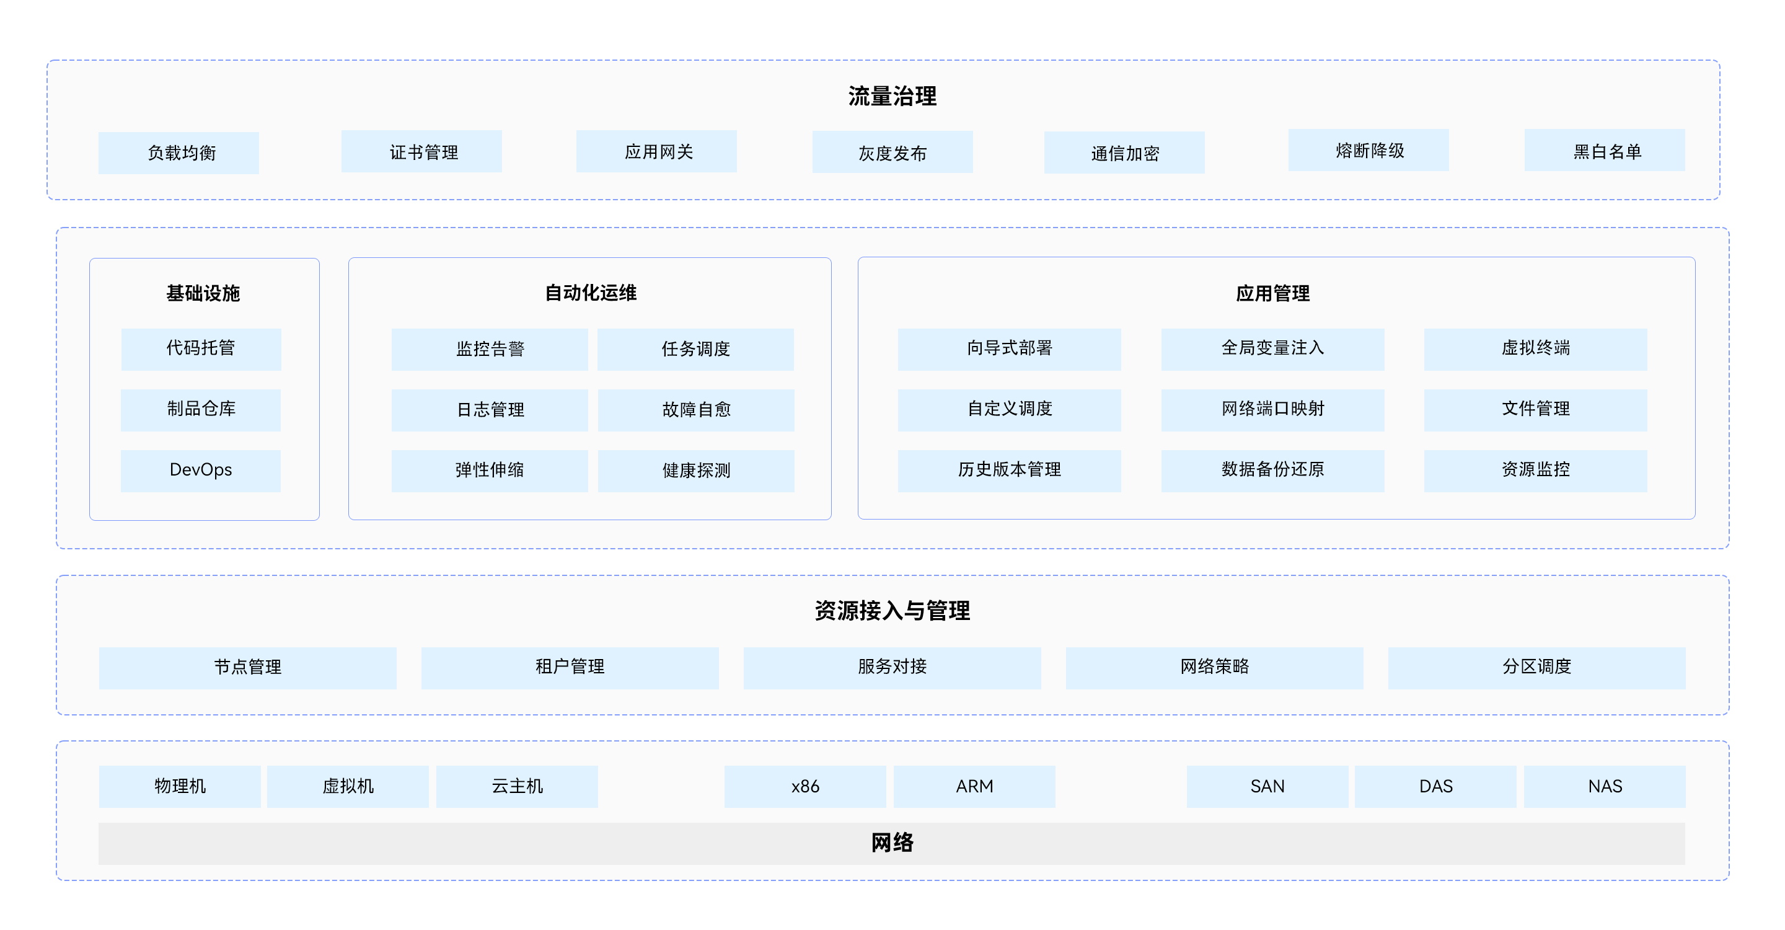Click the 网络端口映射 module
Viewport: 1785px width, 930px height.
(1272, 410)
